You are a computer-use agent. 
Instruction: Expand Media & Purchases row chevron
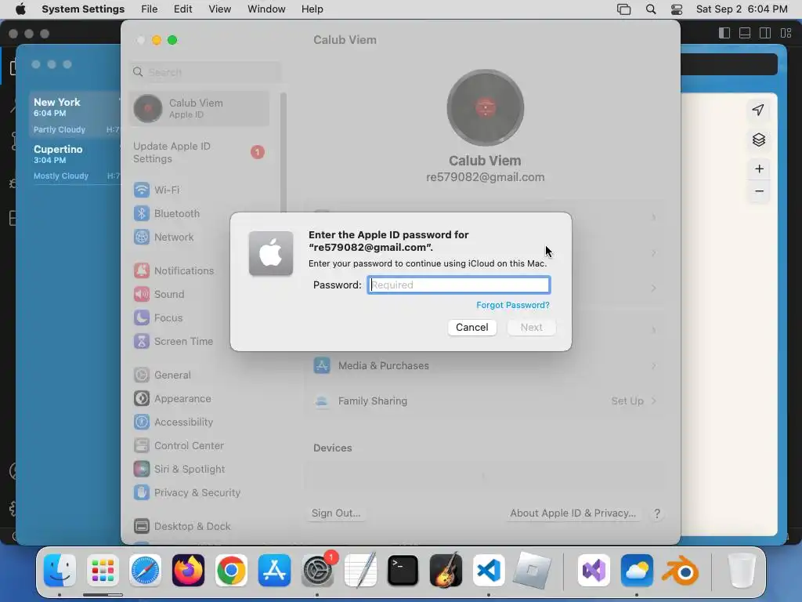coord(654,365)
